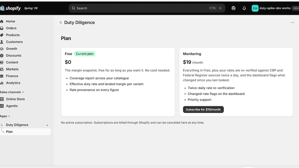Image resolution: width=299 pixels, height=168 pixels.
Task: Go to Orders in the sidebar
Action: (11, 28)
